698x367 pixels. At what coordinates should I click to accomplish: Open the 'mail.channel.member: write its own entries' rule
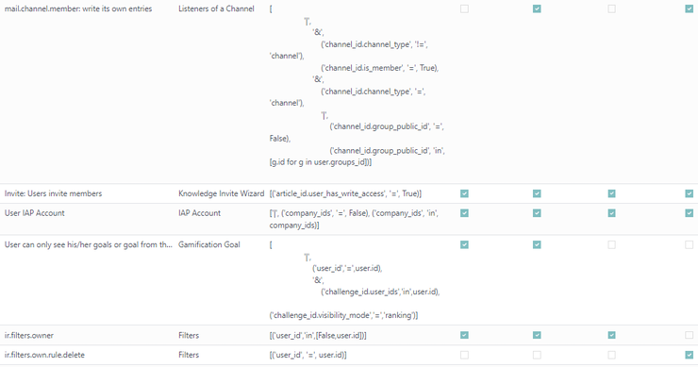coord(78,8)
